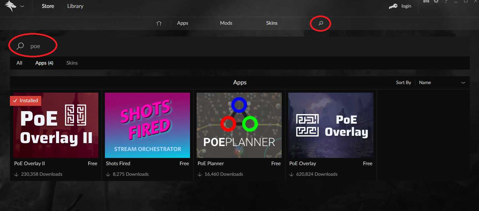Click the Sort By dropdown chevron arrow
This screenshot has height=211, width=479.
[463, 82]
